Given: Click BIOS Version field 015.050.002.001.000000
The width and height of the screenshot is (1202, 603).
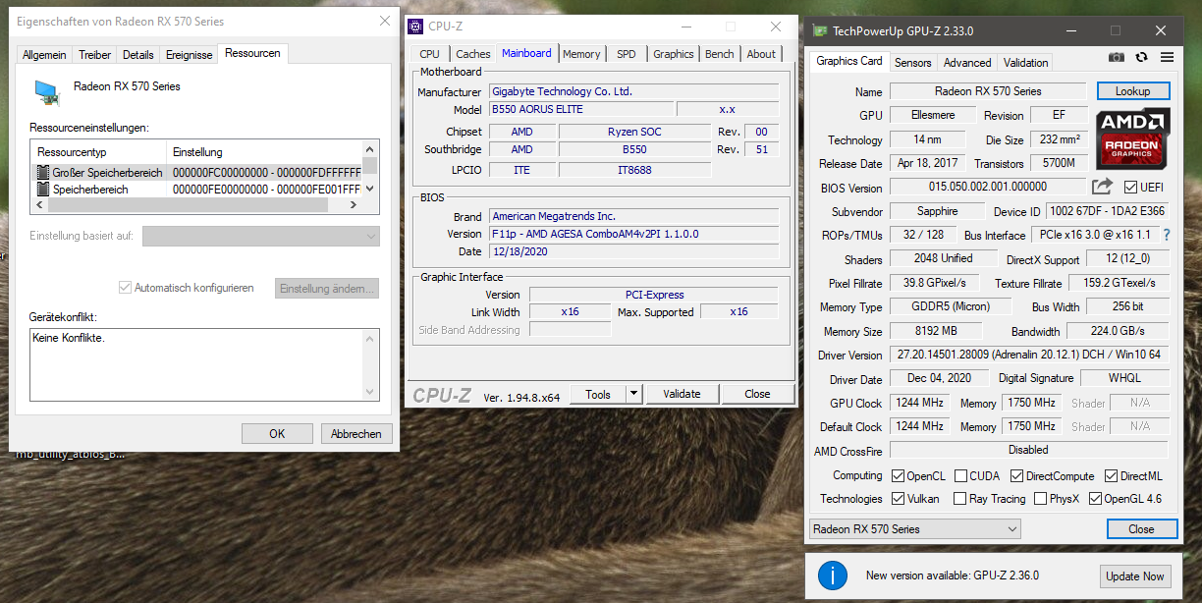Looking at the screenshot, I should (988, 187).
